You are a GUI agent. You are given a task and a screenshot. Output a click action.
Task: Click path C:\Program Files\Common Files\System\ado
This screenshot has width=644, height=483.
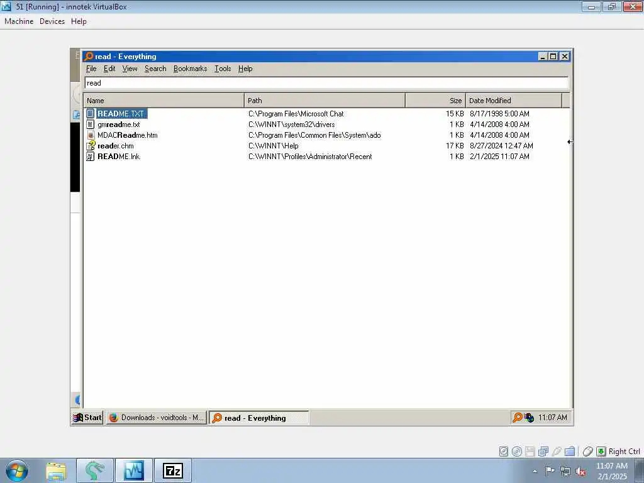pos(314,135)
